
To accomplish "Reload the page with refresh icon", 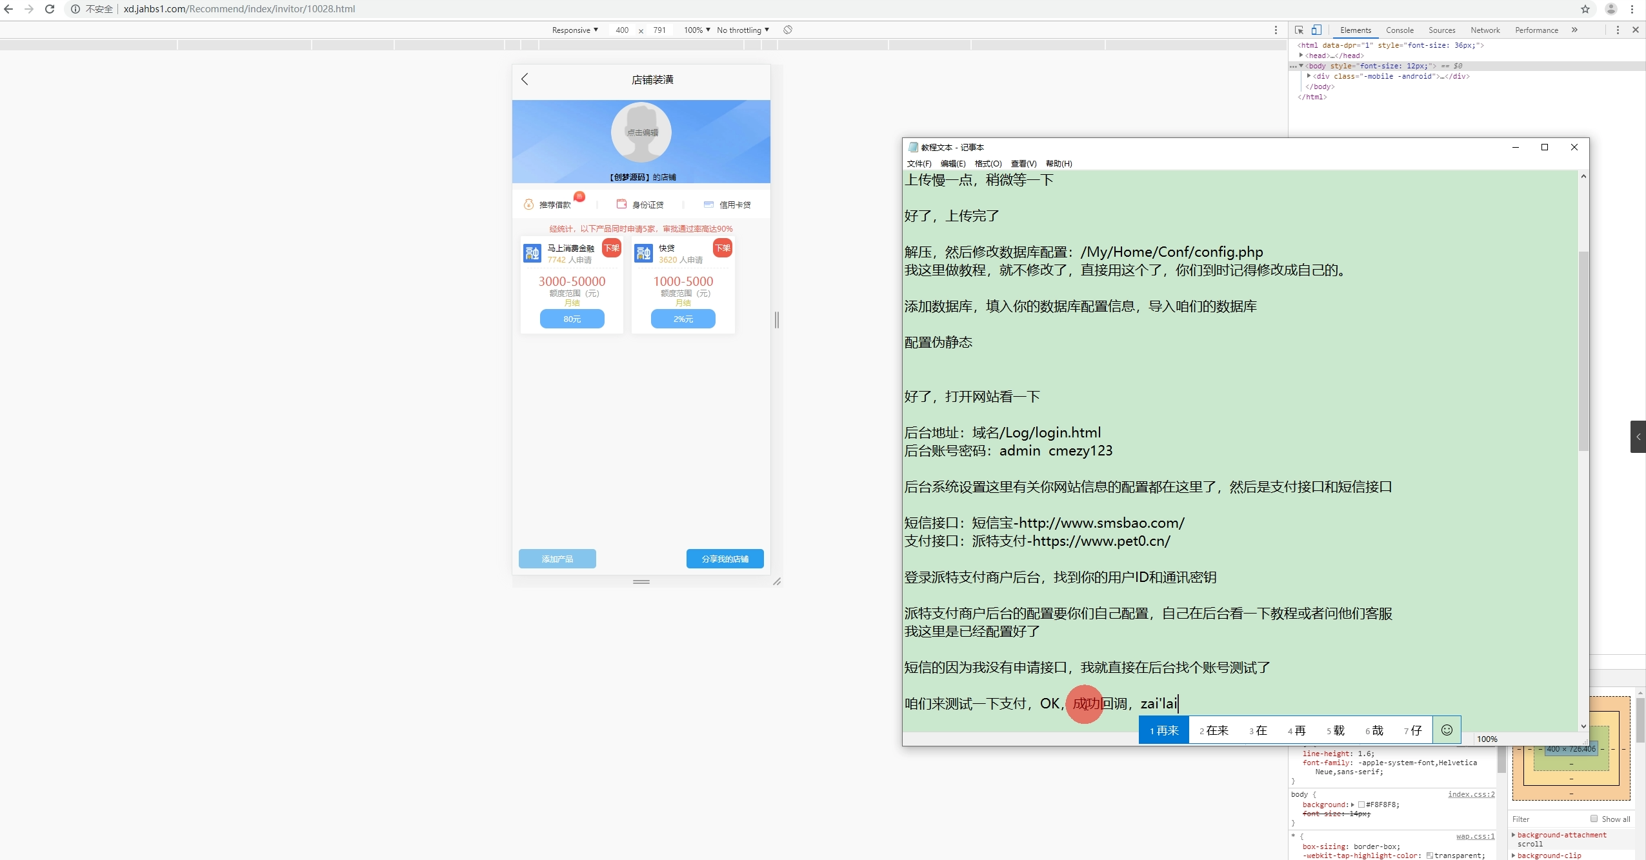I will coord(50,9).
